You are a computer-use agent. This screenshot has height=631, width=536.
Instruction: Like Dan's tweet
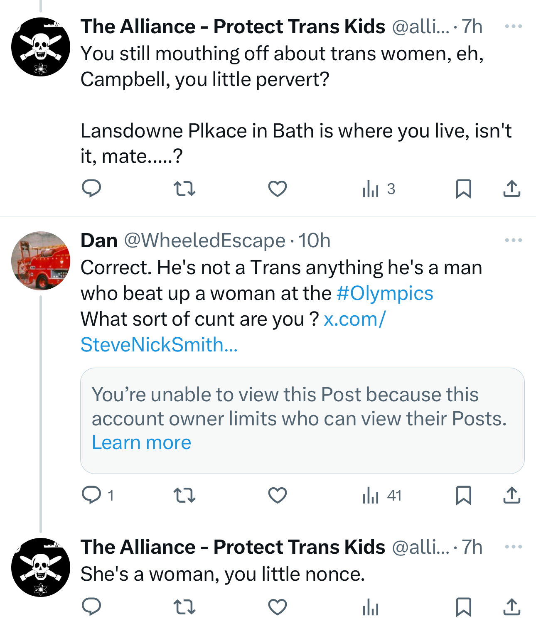pos(278,495)
